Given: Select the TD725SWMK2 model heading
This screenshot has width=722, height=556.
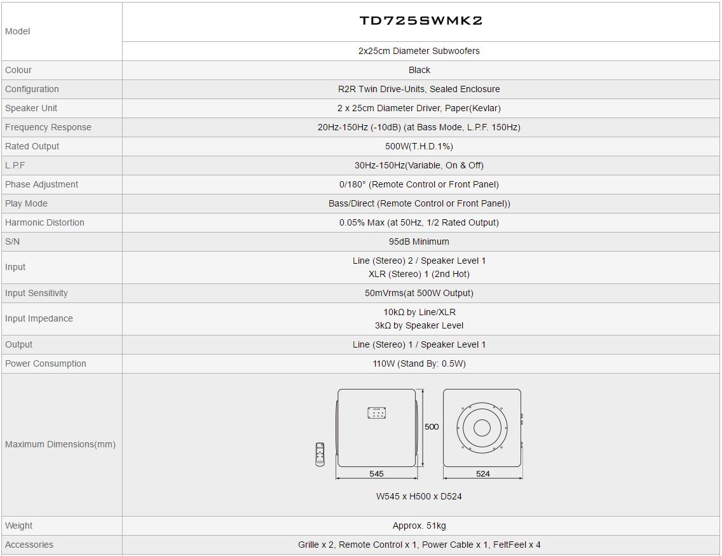Looking at the screenshot, I should (x=420, y=21).
